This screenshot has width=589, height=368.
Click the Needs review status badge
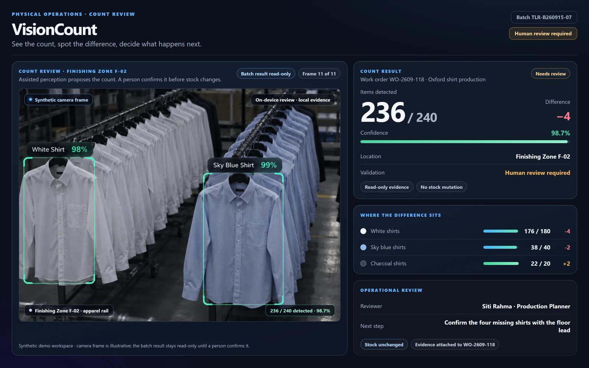pyautogui.click(x=550, y=74)
